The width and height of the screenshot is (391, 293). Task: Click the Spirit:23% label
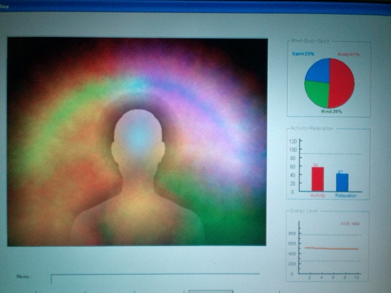pyautogui.click(x=303, y=54)
